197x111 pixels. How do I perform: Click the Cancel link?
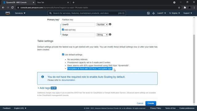[x=140, y=103]
